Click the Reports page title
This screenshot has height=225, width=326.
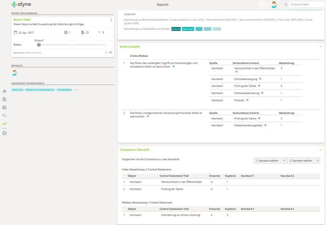tap(163, 4)
